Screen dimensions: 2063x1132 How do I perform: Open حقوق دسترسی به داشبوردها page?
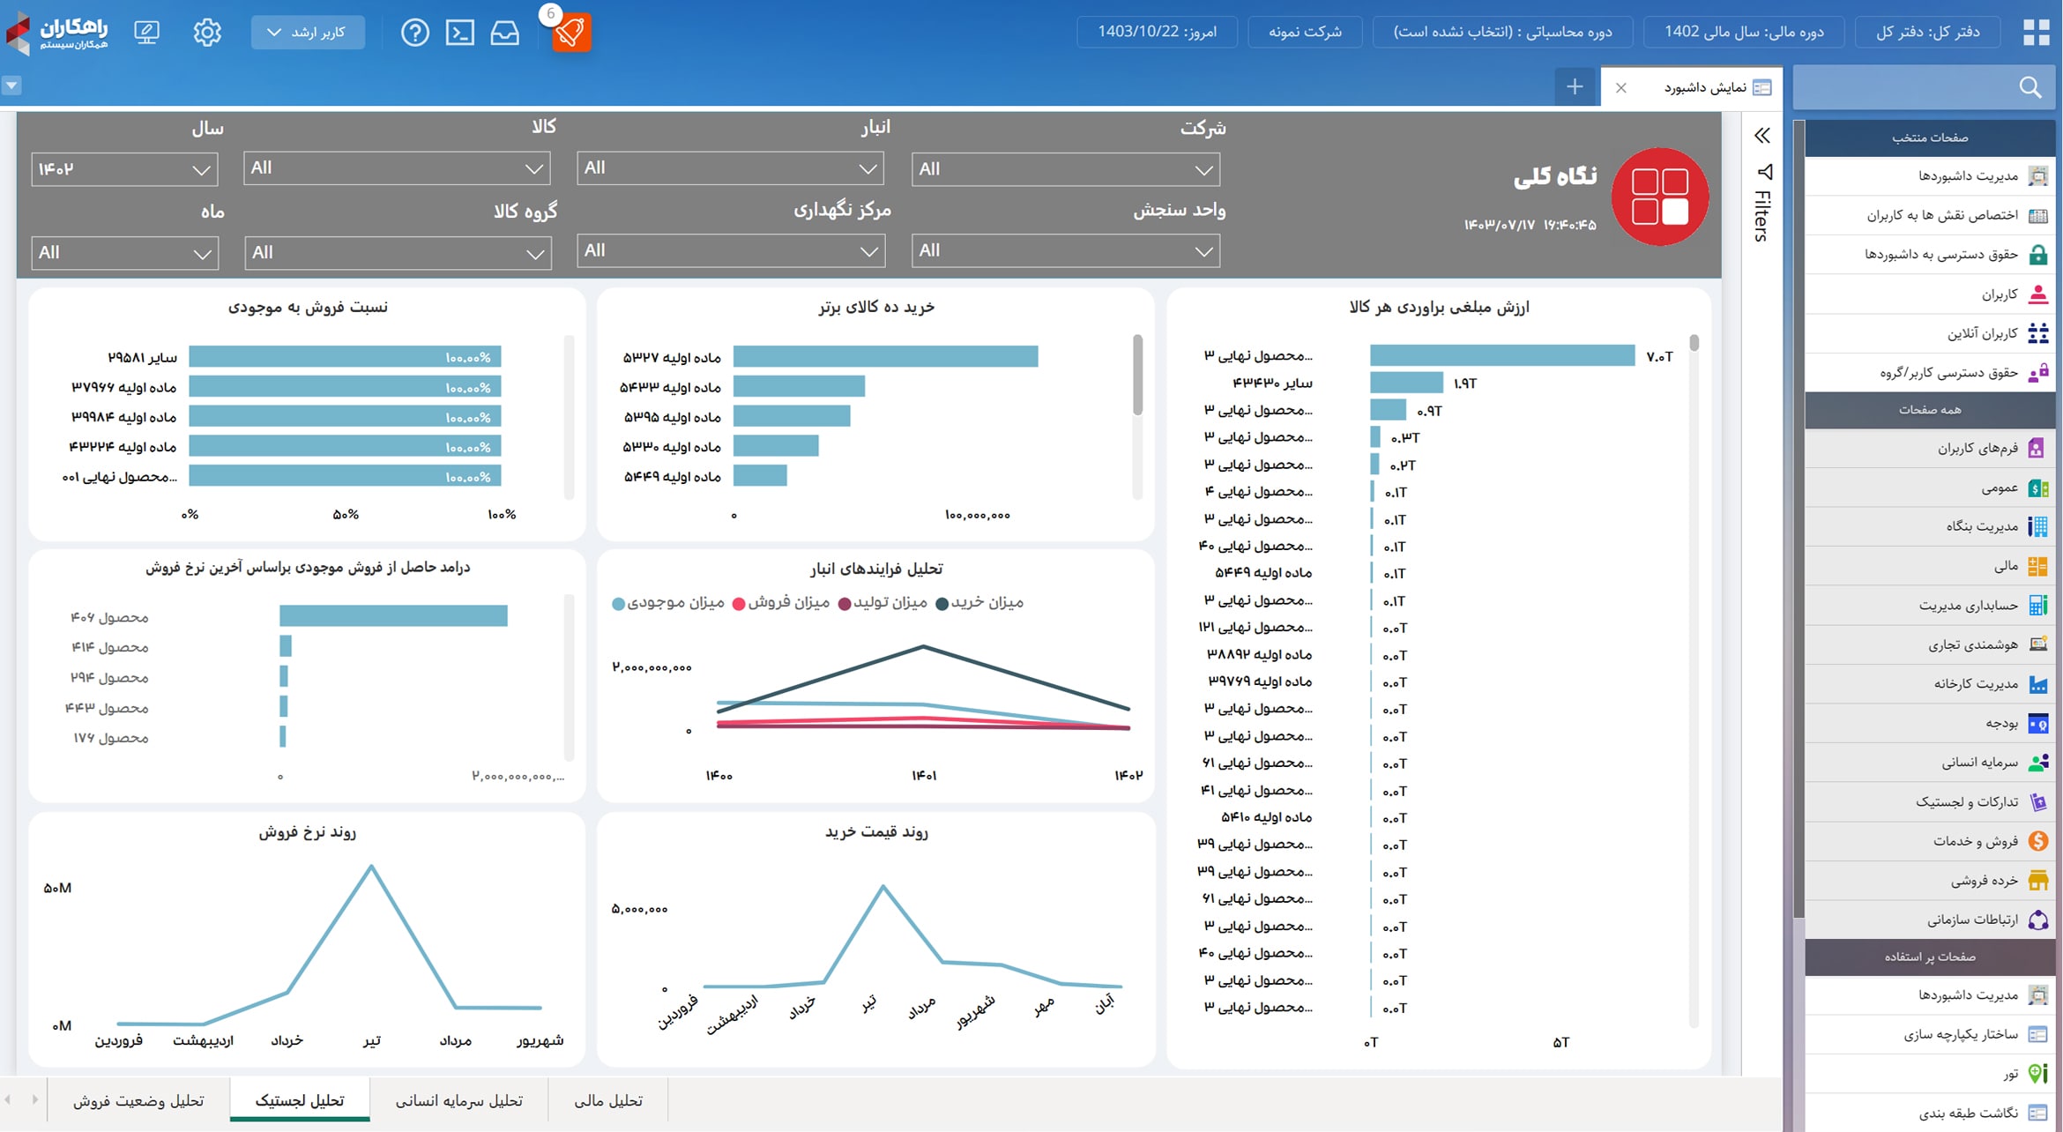coord(1929,255)
